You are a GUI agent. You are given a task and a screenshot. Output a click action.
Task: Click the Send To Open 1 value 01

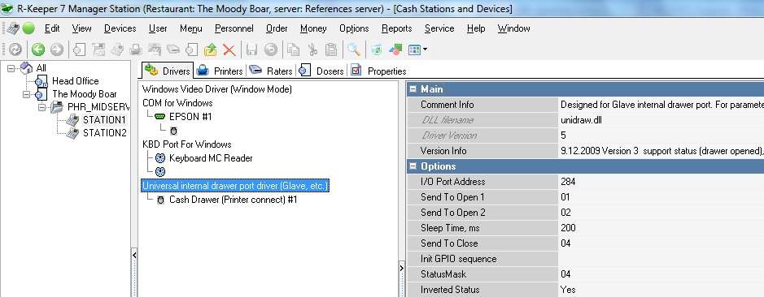click(661, 197)
